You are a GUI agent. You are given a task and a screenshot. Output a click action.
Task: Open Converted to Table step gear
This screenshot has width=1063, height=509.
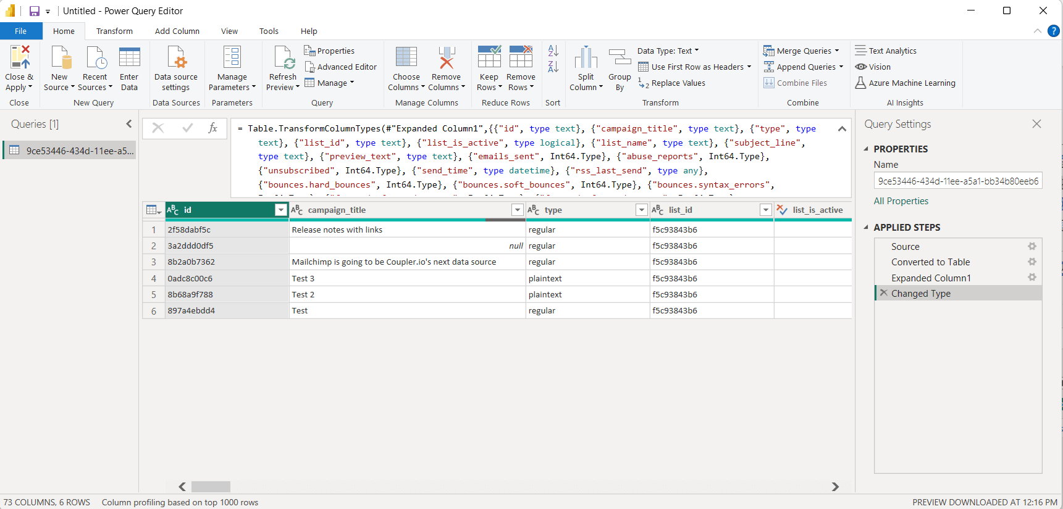(x=1032, y=262)
